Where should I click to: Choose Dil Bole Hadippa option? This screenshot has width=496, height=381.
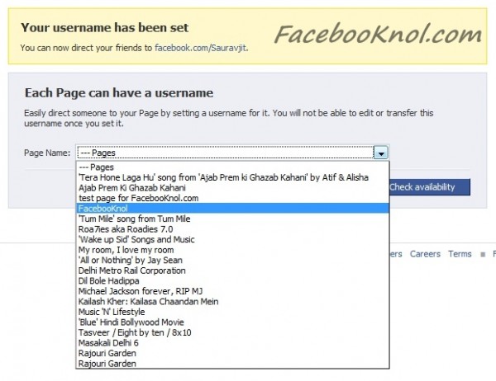tap(232, 281)
